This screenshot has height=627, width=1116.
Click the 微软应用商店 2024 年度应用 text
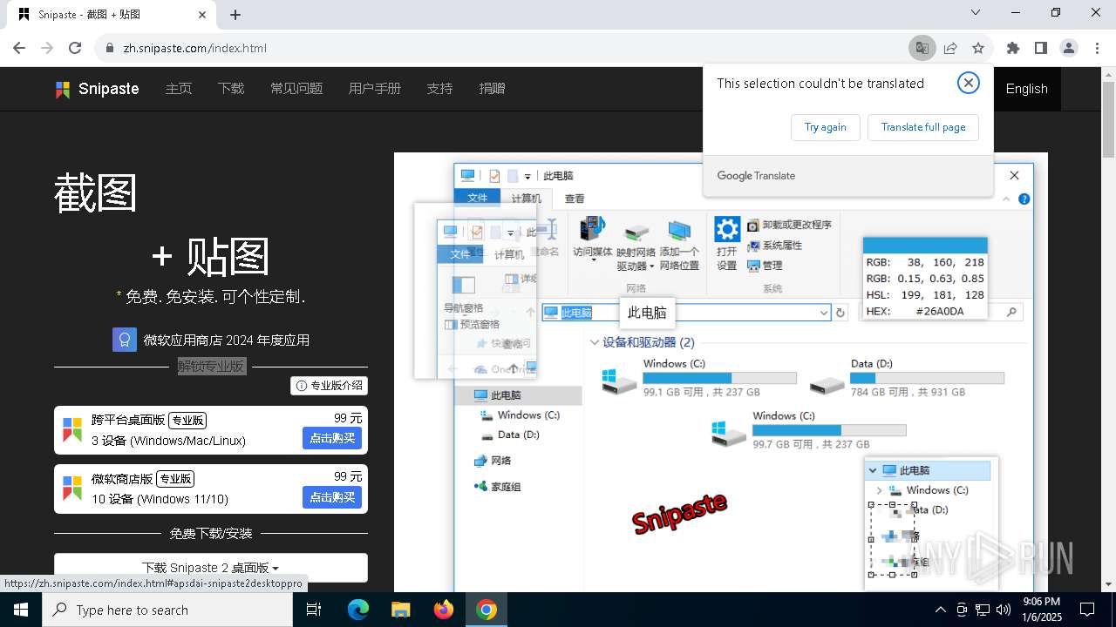226,340
